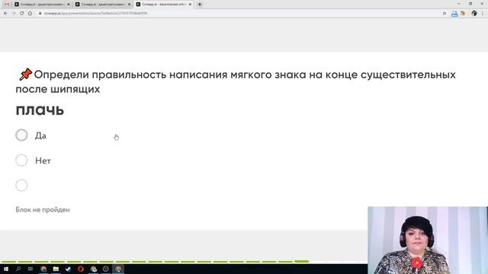Viewport: 488px width, 274px height.
Task: Close the first Coreapp.ai tab
Action: pyautogui.click(x=69, y=5)
